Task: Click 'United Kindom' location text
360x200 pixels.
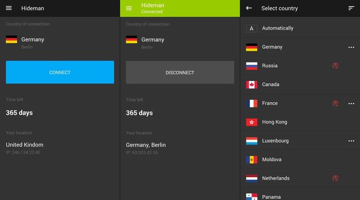Action: (24, 145)
